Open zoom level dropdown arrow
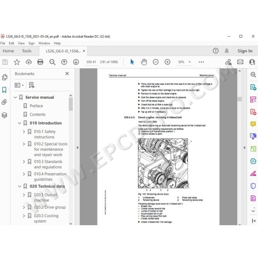This screenshot has height=258, width=258. [189, 62]
